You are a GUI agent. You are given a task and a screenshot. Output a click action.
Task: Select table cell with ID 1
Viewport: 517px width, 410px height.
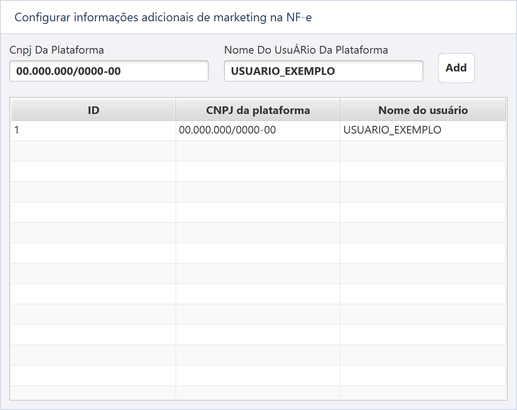(93, 130)
